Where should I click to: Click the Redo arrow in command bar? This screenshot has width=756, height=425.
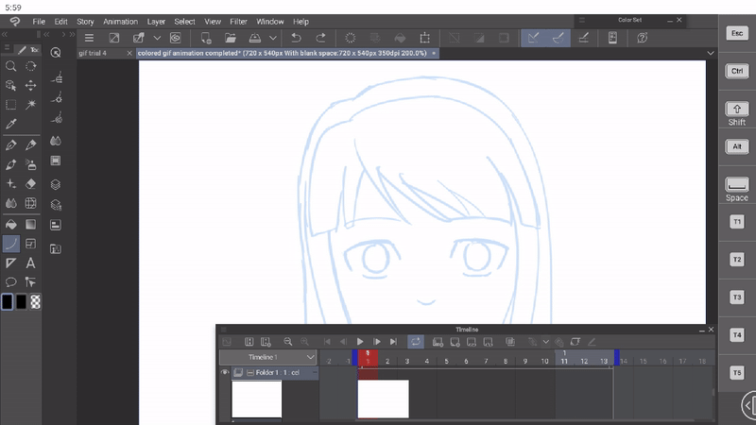pyautogui.click(x=320, y=38)
